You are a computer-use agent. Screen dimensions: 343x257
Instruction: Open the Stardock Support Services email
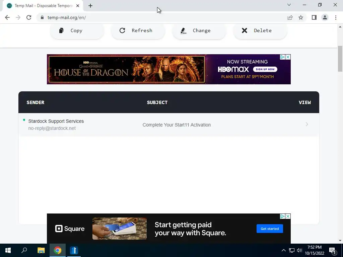pyautogui.click(x=169, y=125)
